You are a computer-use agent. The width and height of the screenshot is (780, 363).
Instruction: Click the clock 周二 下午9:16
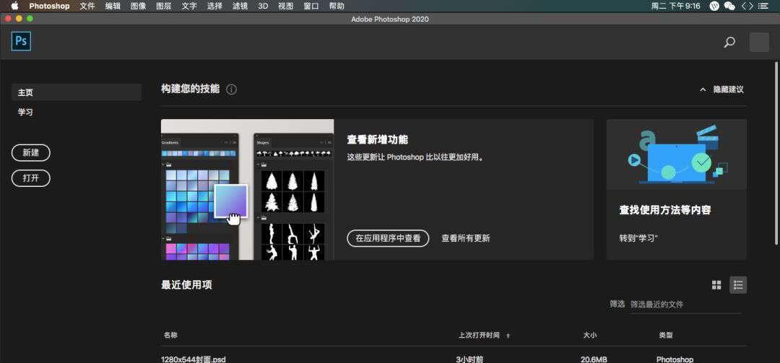coord(675,6)
